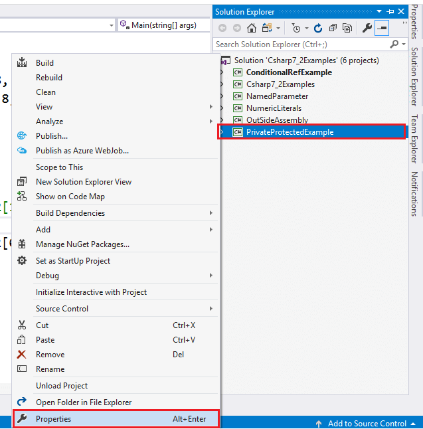Choose Show on Code Map
Viewport: 423px width, 429px height.
coord(116,197)
